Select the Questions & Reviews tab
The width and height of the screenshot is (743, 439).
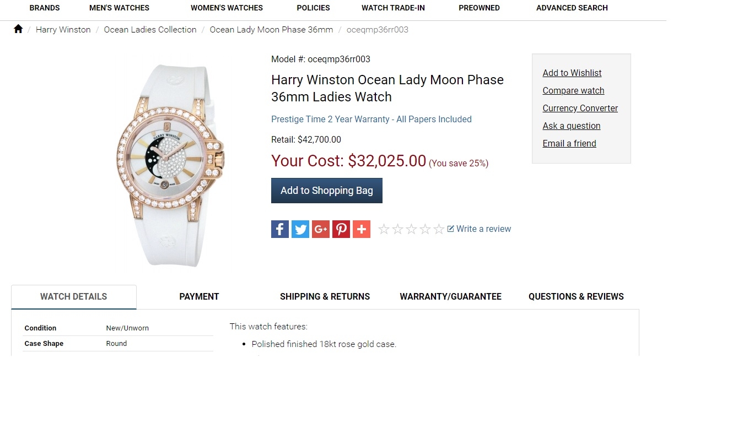click(576, 296)
